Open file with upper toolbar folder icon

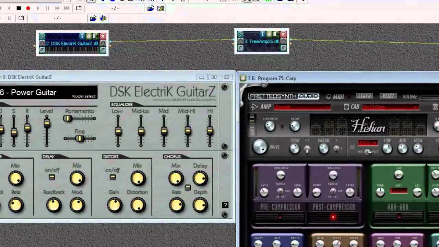pos(150,8)
